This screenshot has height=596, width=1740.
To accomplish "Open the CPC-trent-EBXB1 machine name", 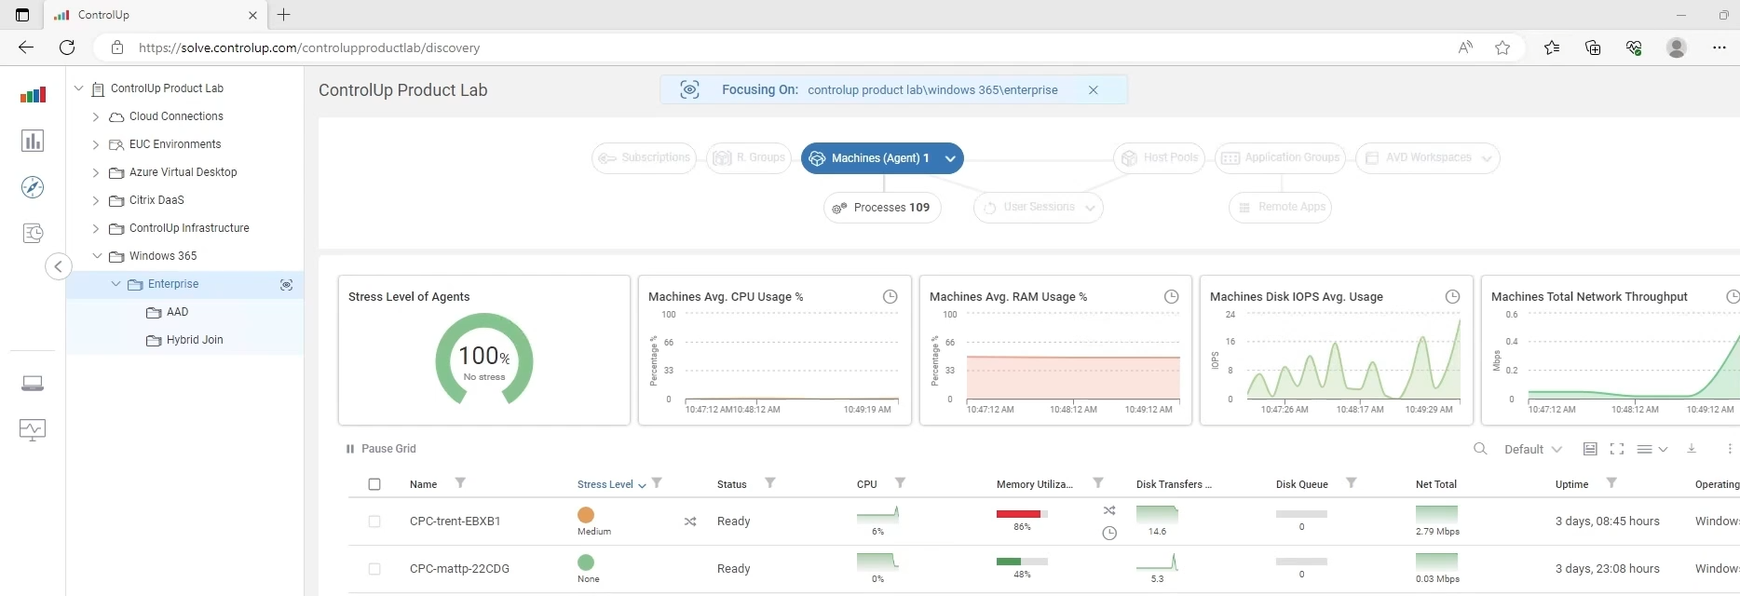I will pyautogui.click(x=455, y=521).
